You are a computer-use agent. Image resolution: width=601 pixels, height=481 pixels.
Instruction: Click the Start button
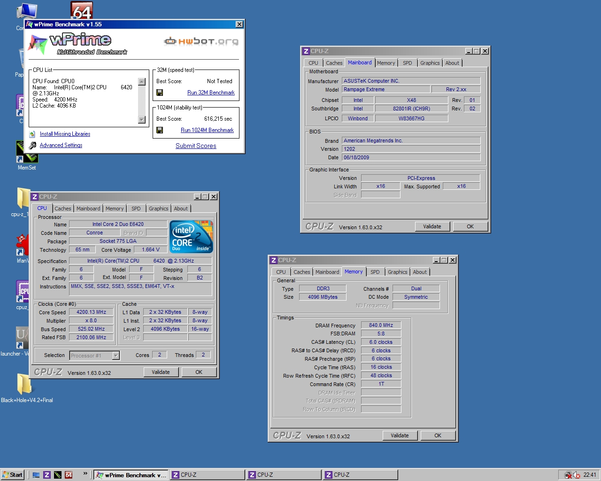click(x=13, y=475)
